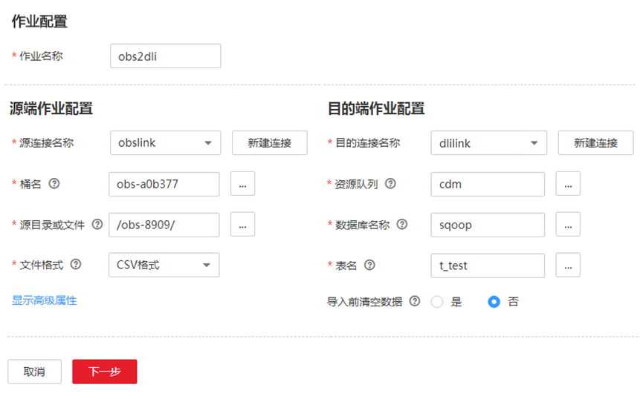Focus the 表名 field t_test
640x399 pixels.
[x=488, y=266]
